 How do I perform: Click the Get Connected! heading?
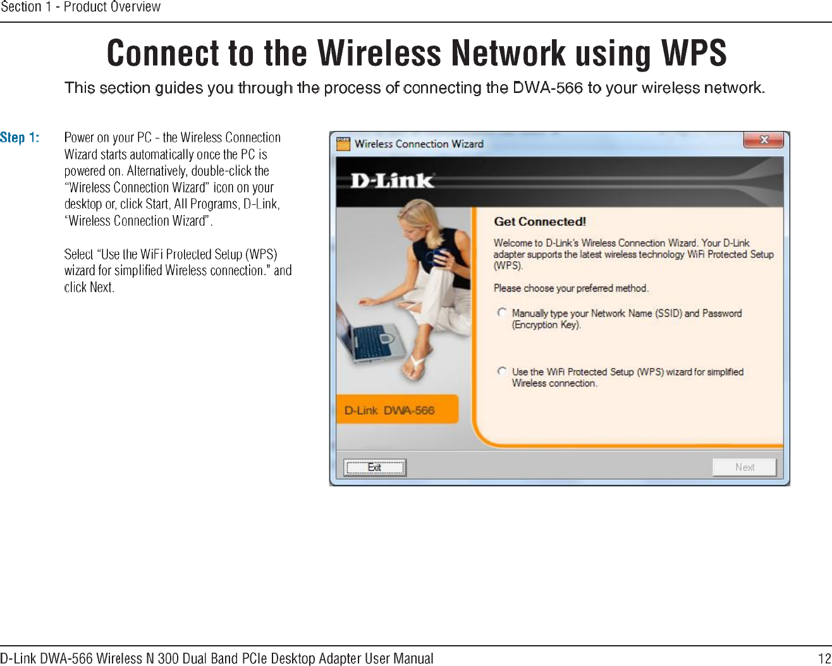click(x=540, y=221)
